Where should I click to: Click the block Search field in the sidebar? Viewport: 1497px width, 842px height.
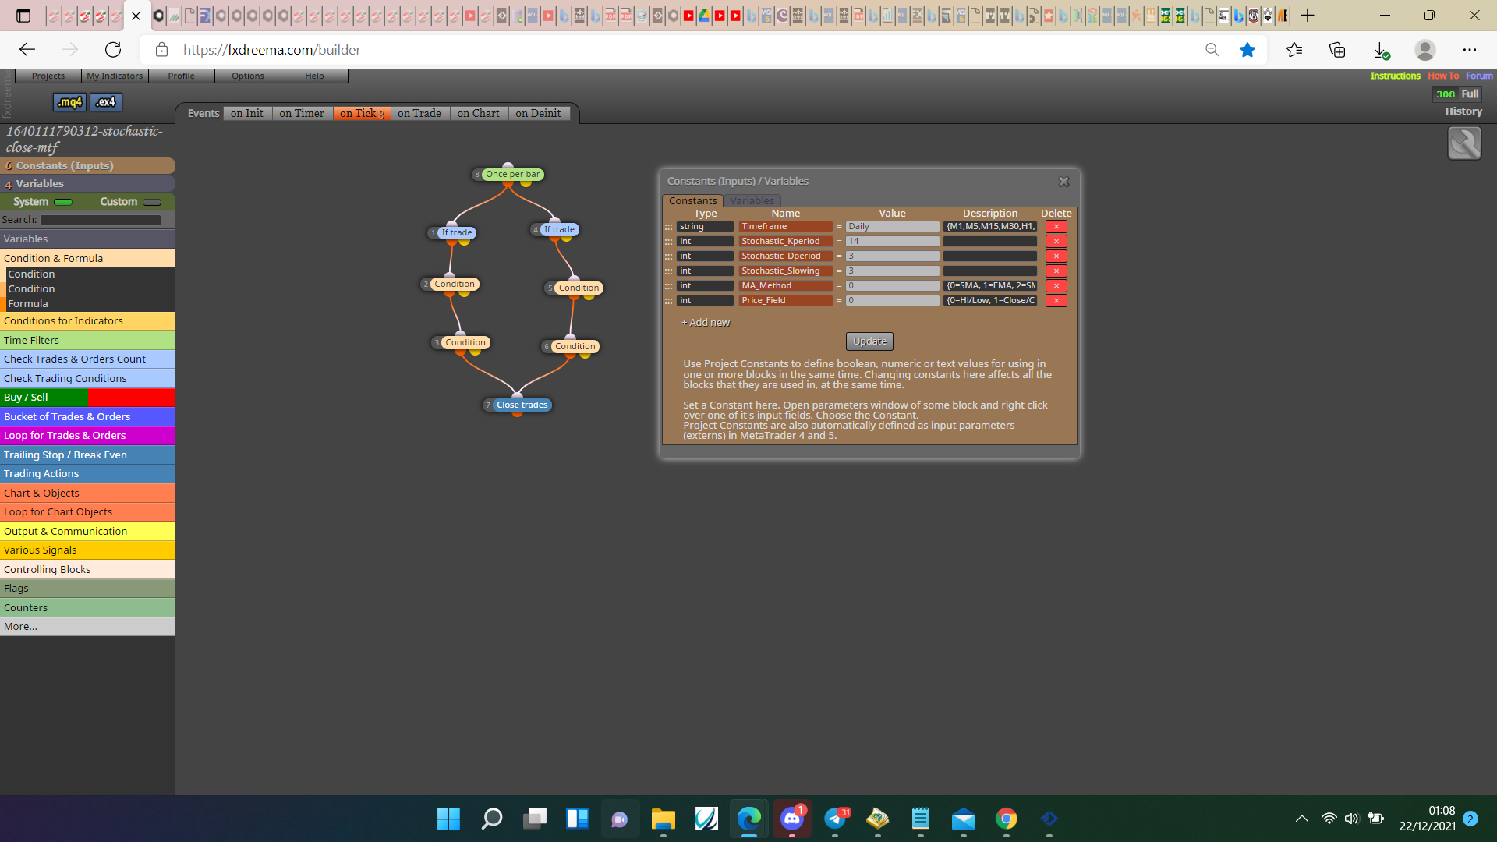point(101,221)
